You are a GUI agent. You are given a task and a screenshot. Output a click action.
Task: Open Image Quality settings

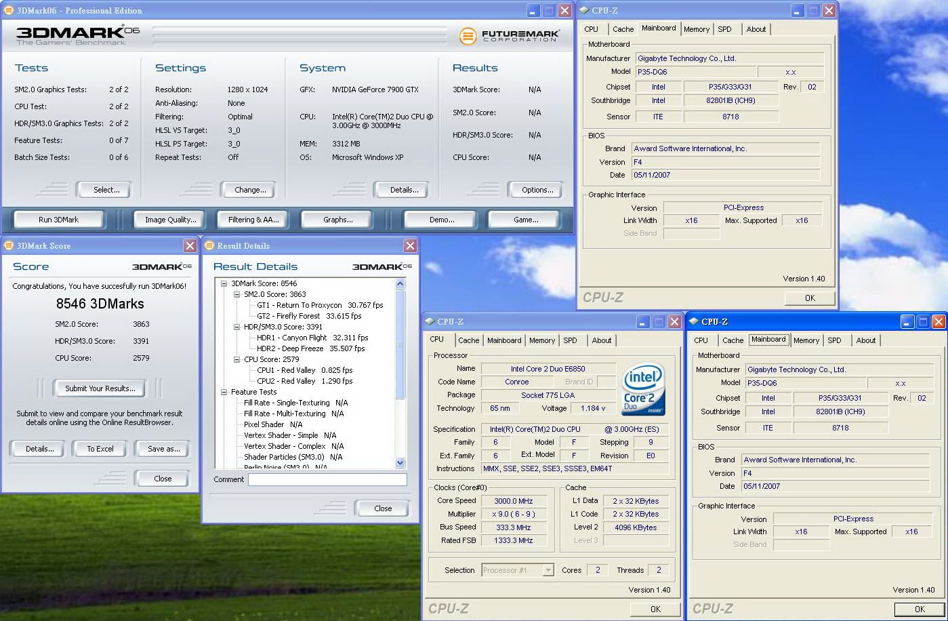click(170, 220)
